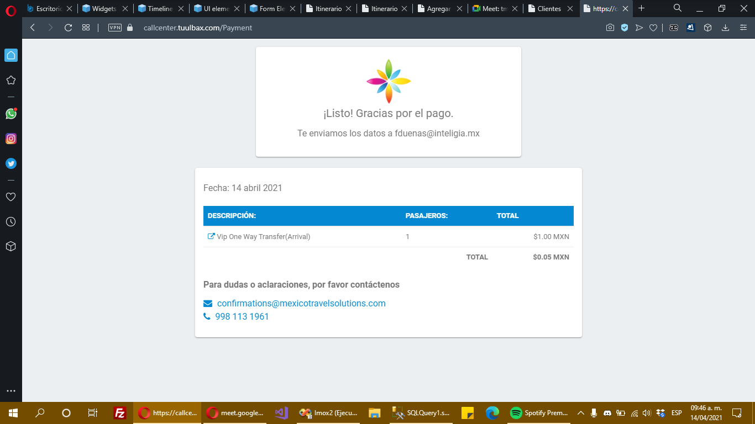Open Sticky Notes from the taskbar
This screenshot has width=755, height=424.
coord(468,413)
